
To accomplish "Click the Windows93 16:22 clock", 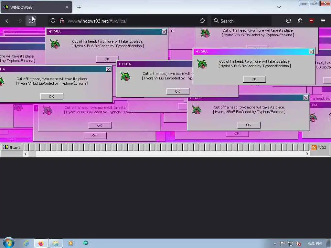I will coord(322,147).
